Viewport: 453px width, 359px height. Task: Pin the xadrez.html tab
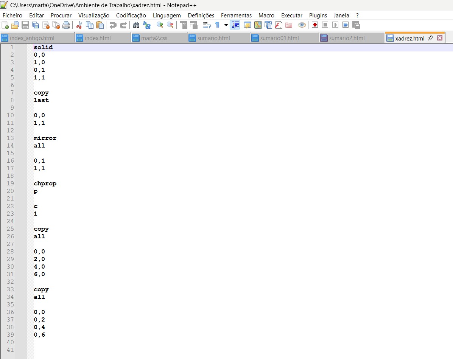pyautogui.click(x=430, y=38)
